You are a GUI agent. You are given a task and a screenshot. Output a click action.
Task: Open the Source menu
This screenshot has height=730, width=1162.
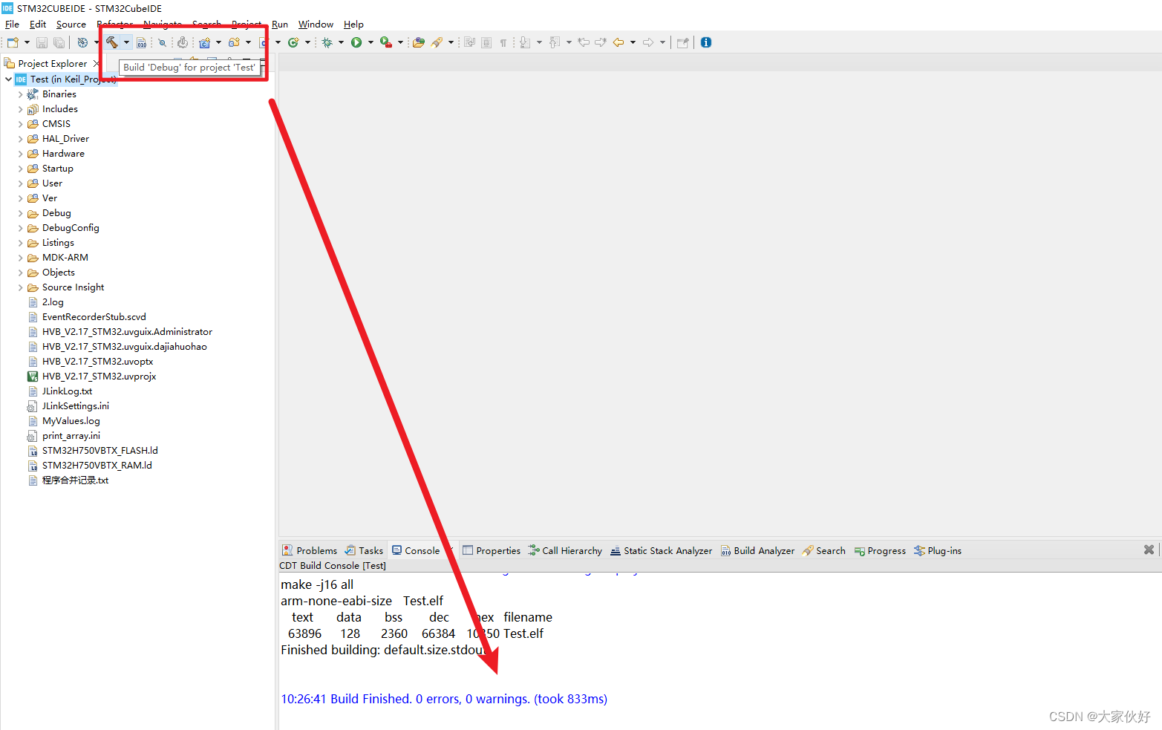[71, 25]
